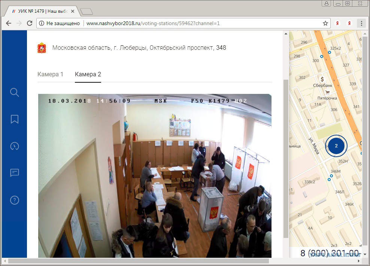Viewport: 370px width, 266px height.
Task: Click the polling station video feed
Action: pyautogui.click(x=155, y=176)
